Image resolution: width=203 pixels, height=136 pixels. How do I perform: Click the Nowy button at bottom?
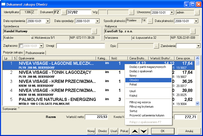(x=91, y=131)
